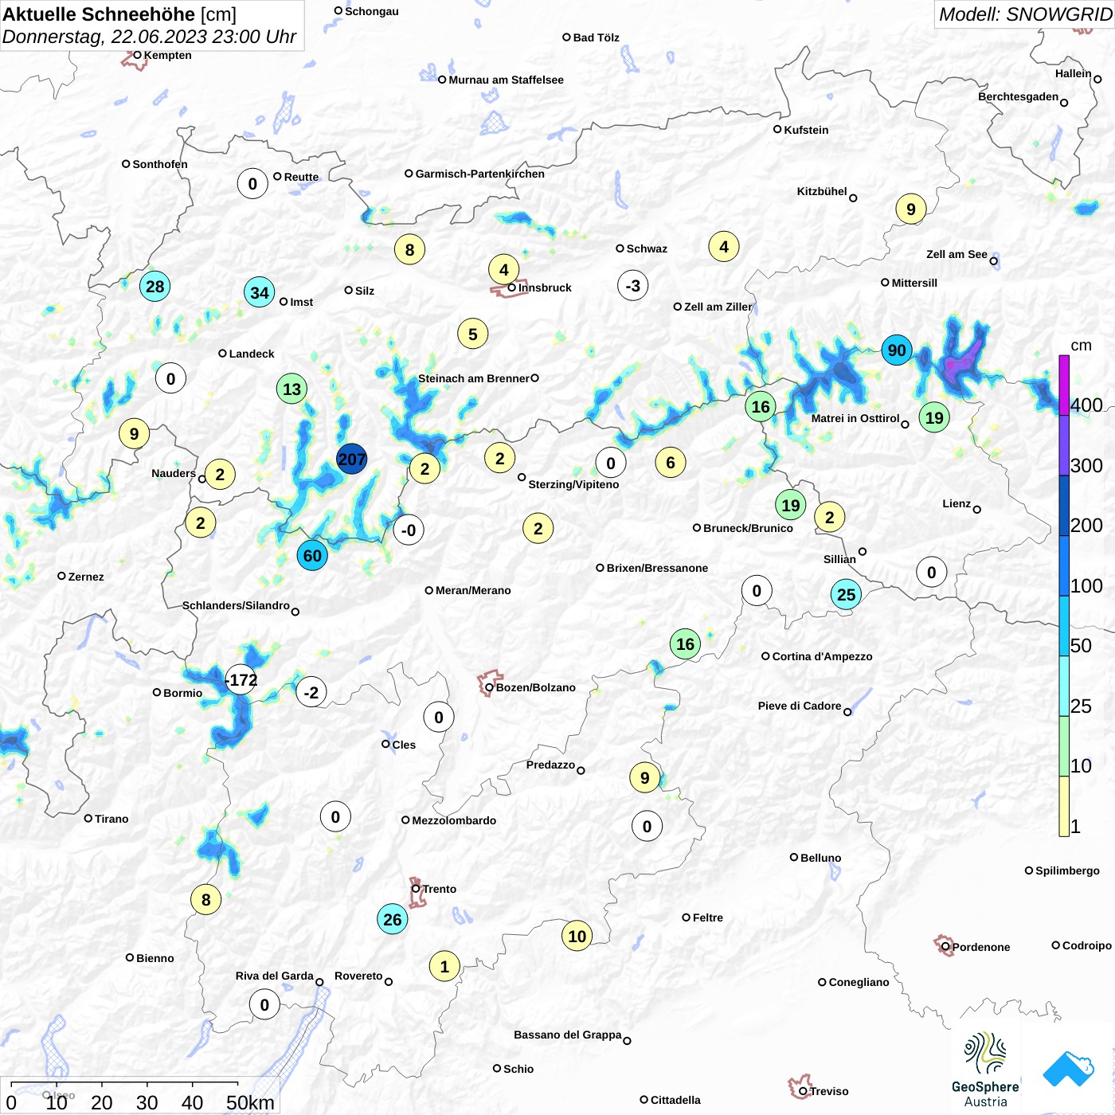Viewport: 1115px width, 1115px height.
Task: Click the blue snow app logo
Action: 1069,1069
